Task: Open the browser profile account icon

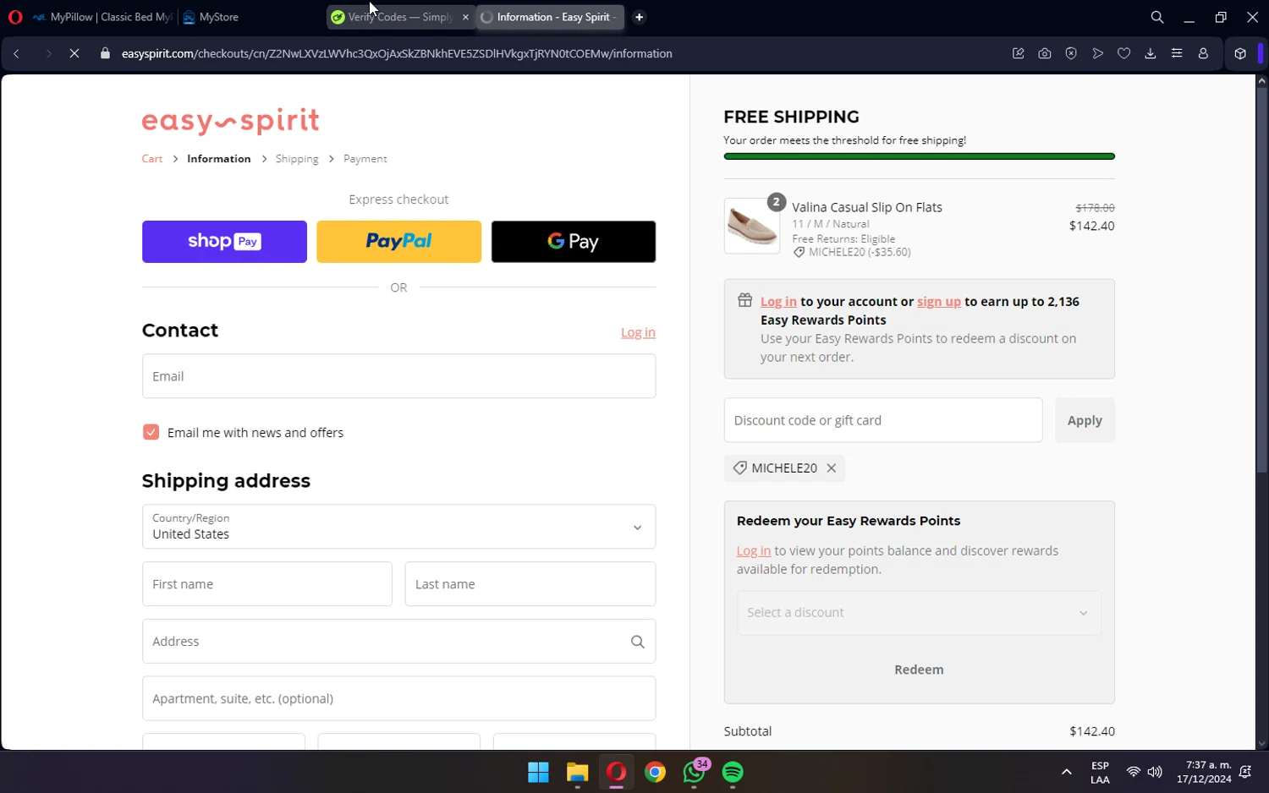Action: pos(1203,53)
